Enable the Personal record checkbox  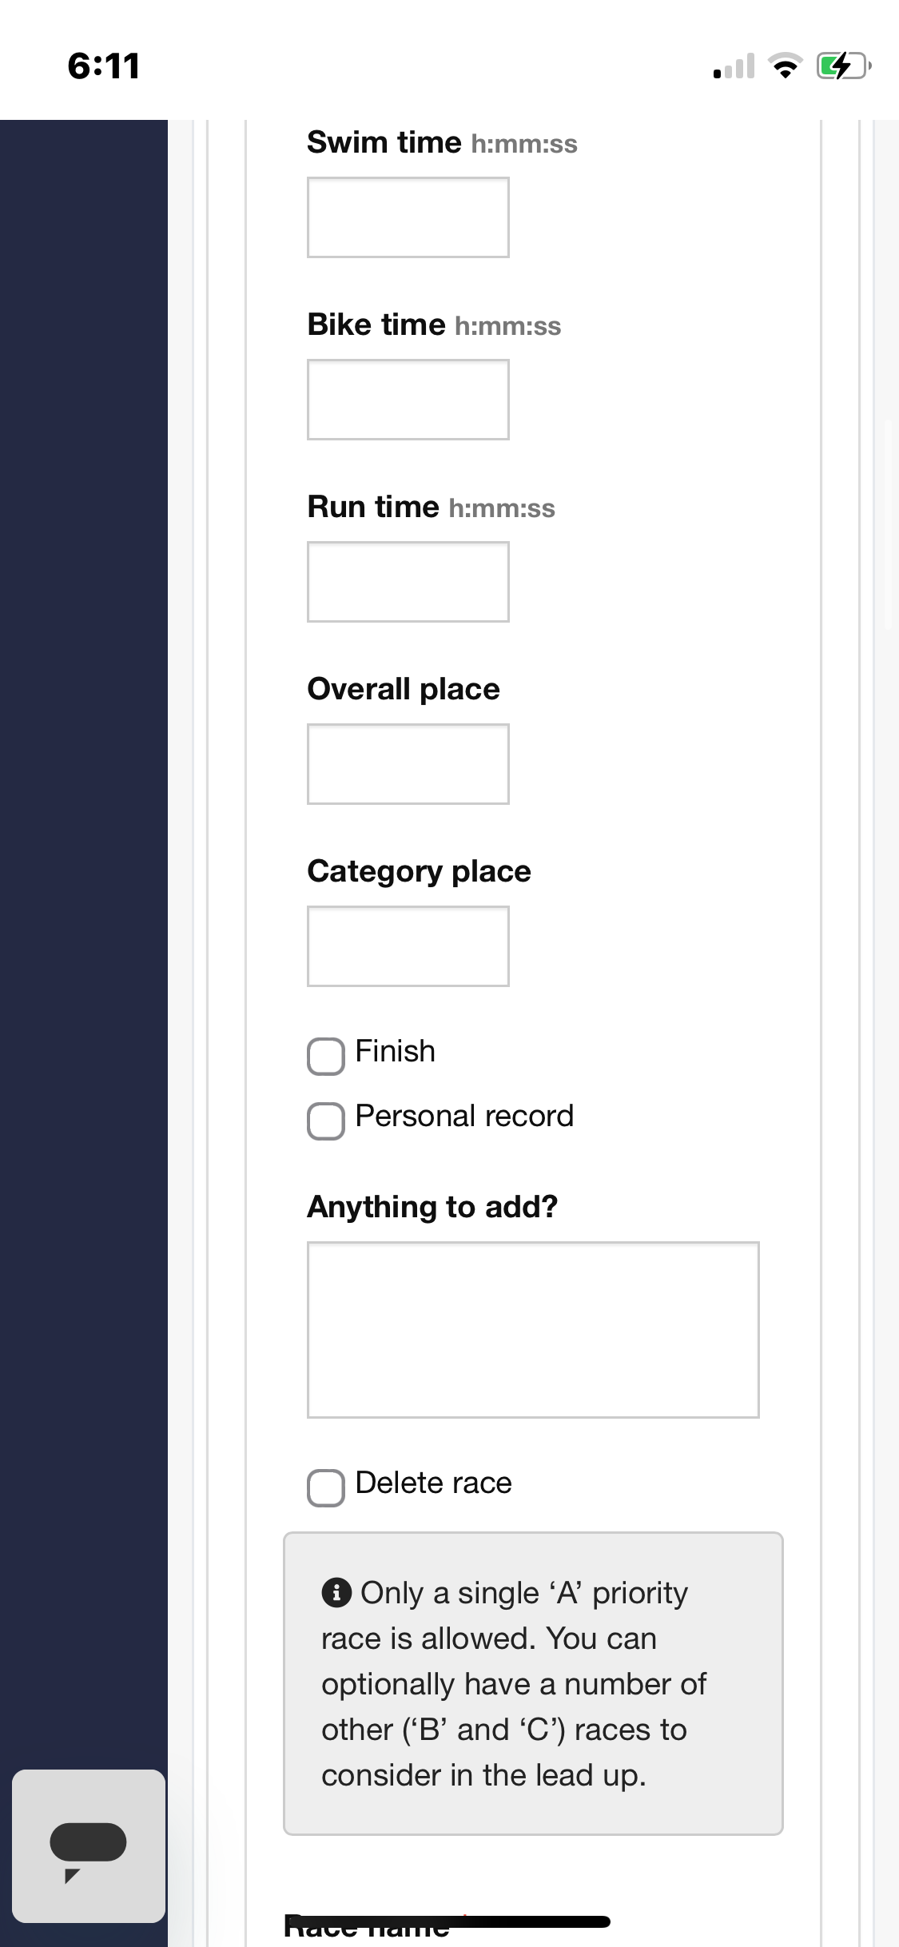326,1121
